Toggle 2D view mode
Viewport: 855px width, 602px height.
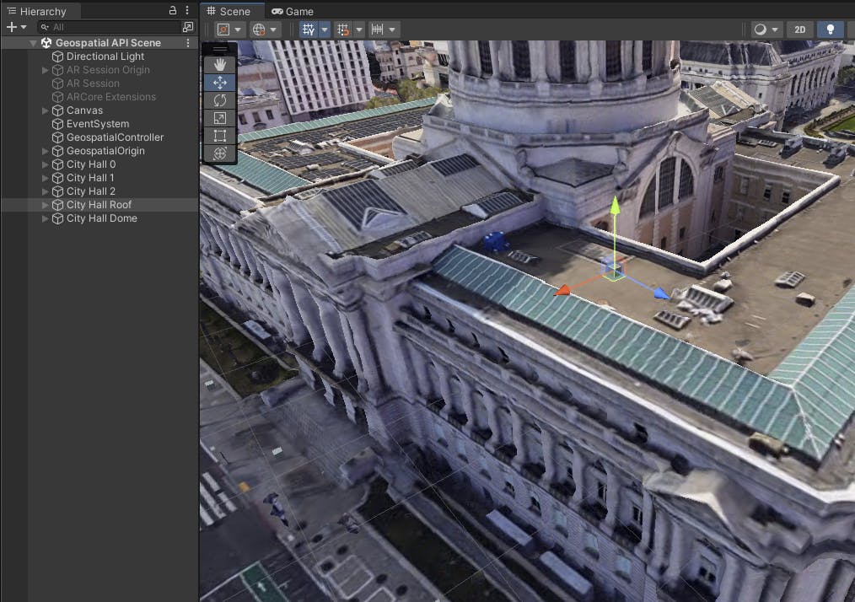pos(799,29)
